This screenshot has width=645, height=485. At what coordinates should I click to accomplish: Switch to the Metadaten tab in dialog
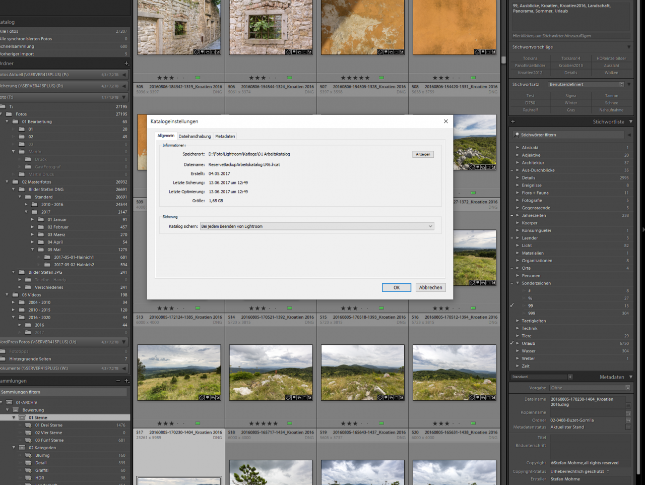225,136
